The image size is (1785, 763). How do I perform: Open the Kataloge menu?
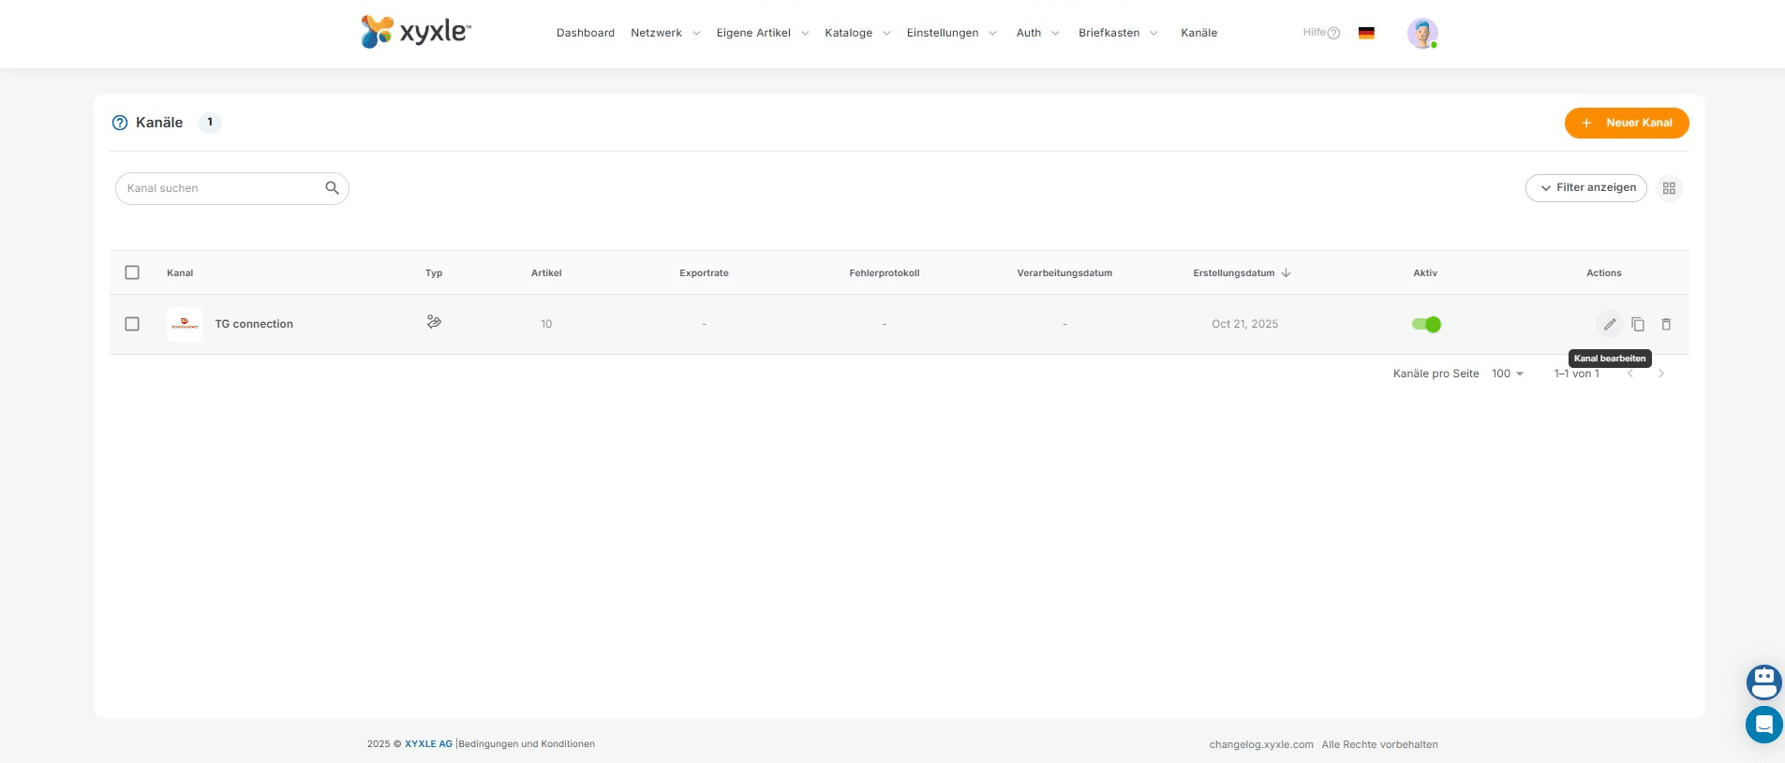(856, 33)
